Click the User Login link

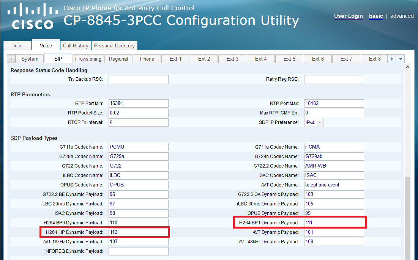pos(348,16)
